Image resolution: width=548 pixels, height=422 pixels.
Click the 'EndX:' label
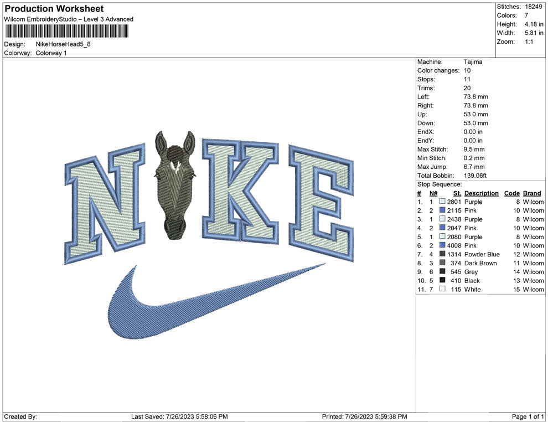tap(426, 132)
